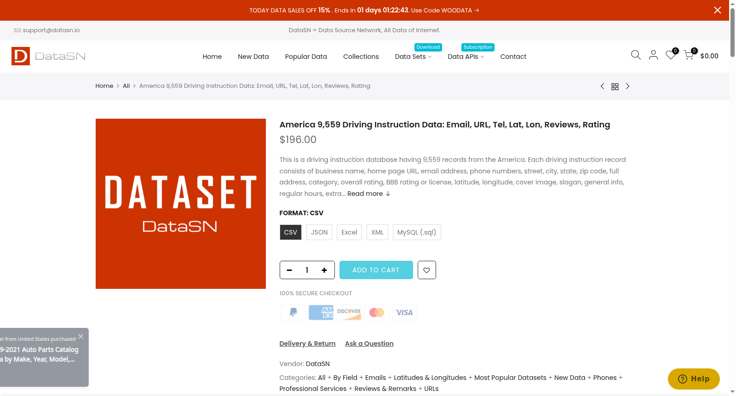Click the page vertical scrollbar
The image size is (736, 396).
[732, 32]
